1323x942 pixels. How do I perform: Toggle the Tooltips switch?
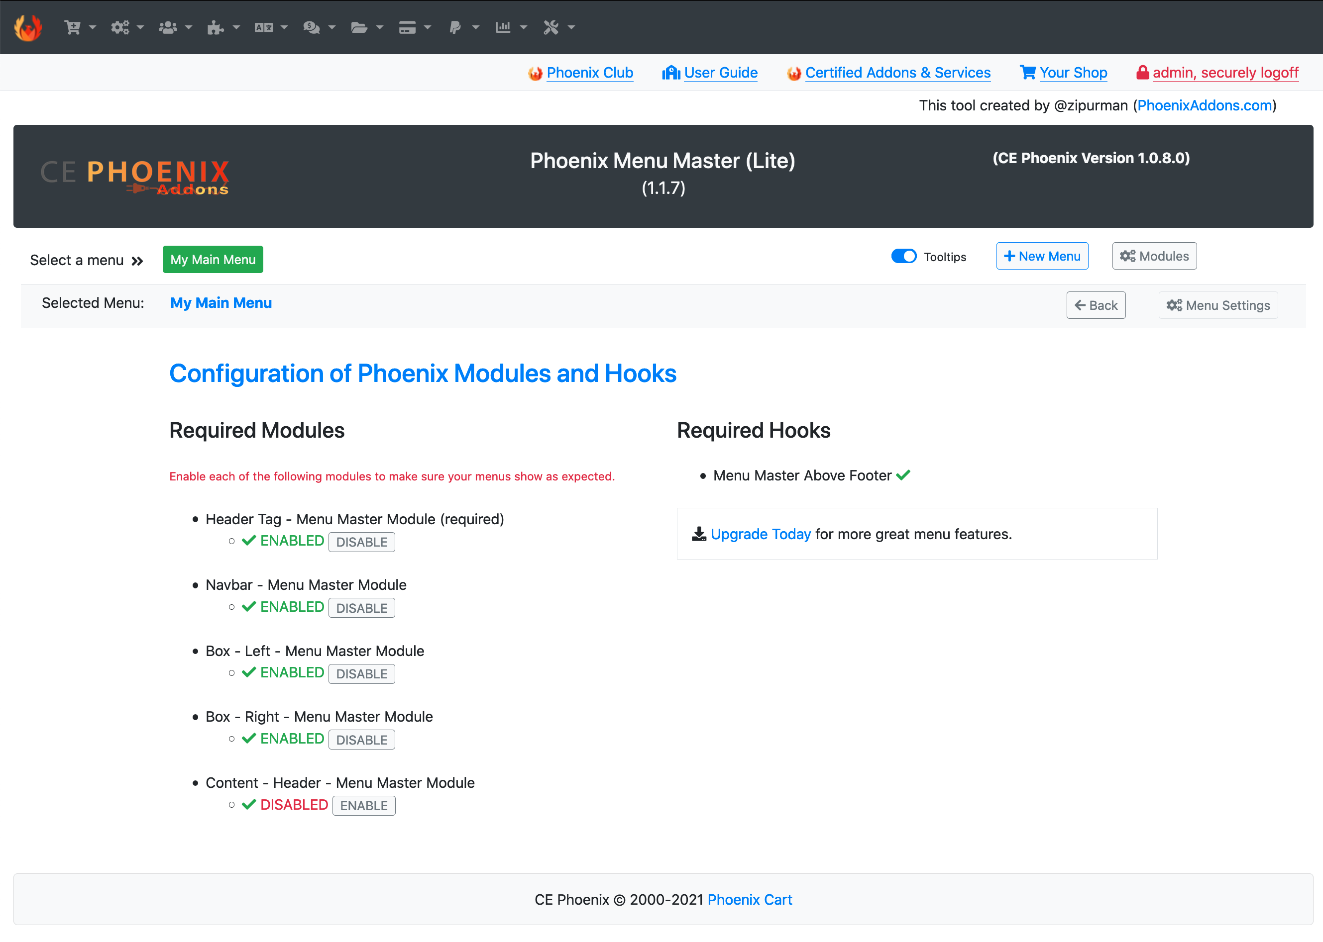(x=903, y=256)
